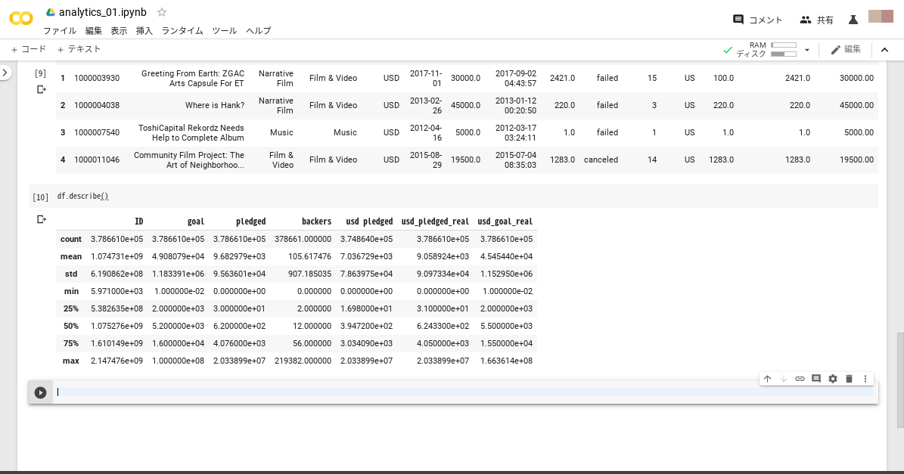Click the vertical scrollbar thumb
The height and width of the screenshot is (474, 904).
tap(900, 380)
